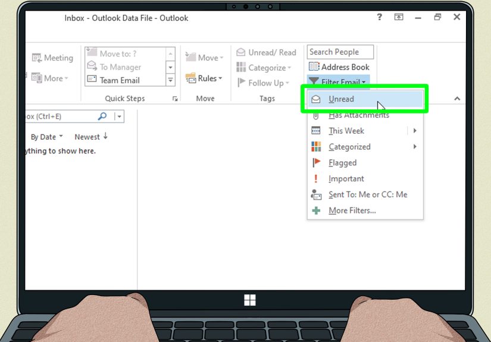Click the Follow Up flag icon
Image resolution: width=491 pixels, height=342 pixels.
[241, 82]
